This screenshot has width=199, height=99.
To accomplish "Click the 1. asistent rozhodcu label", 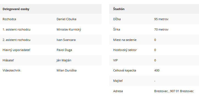I will coord(16,29).
